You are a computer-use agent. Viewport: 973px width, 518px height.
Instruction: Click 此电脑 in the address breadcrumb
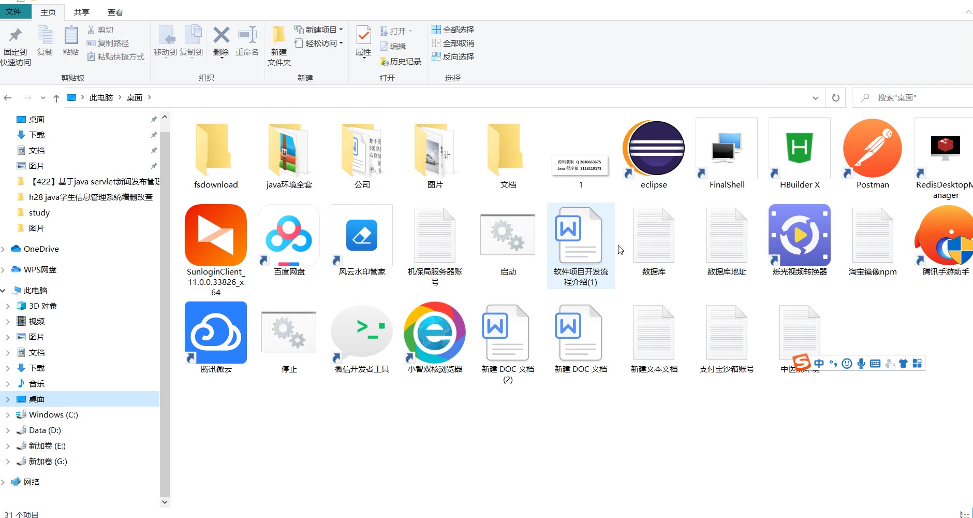(x=101, y=98)
